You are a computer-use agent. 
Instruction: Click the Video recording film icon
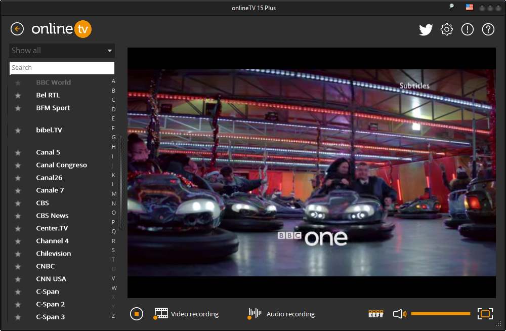pyautogui.click(x=161, y=313)
